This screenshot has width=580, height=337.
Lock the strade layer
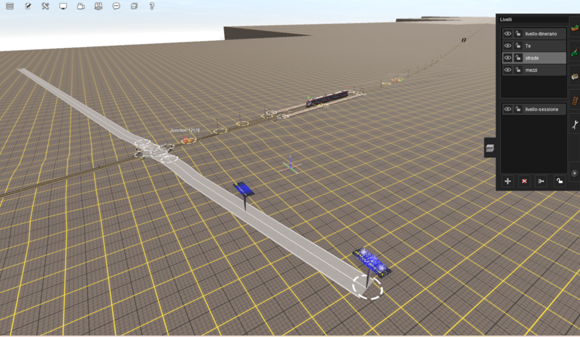[x=518, y=57]
